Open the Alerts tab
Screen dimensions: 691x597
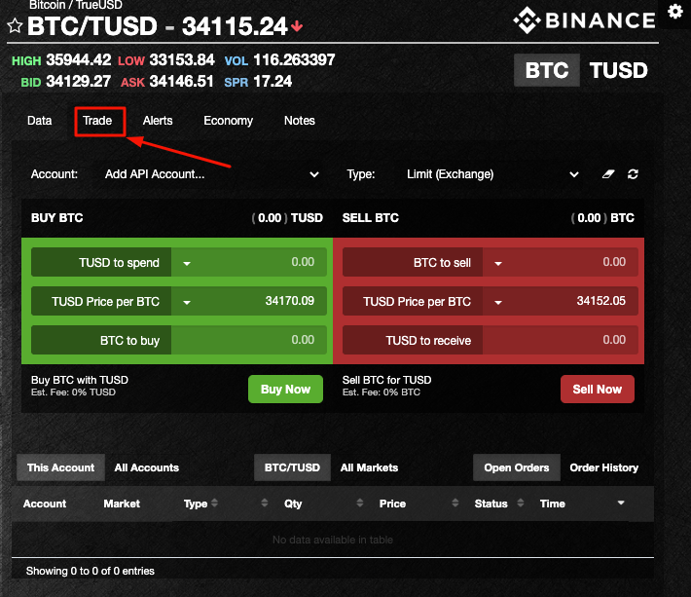(x=158, y=121)
